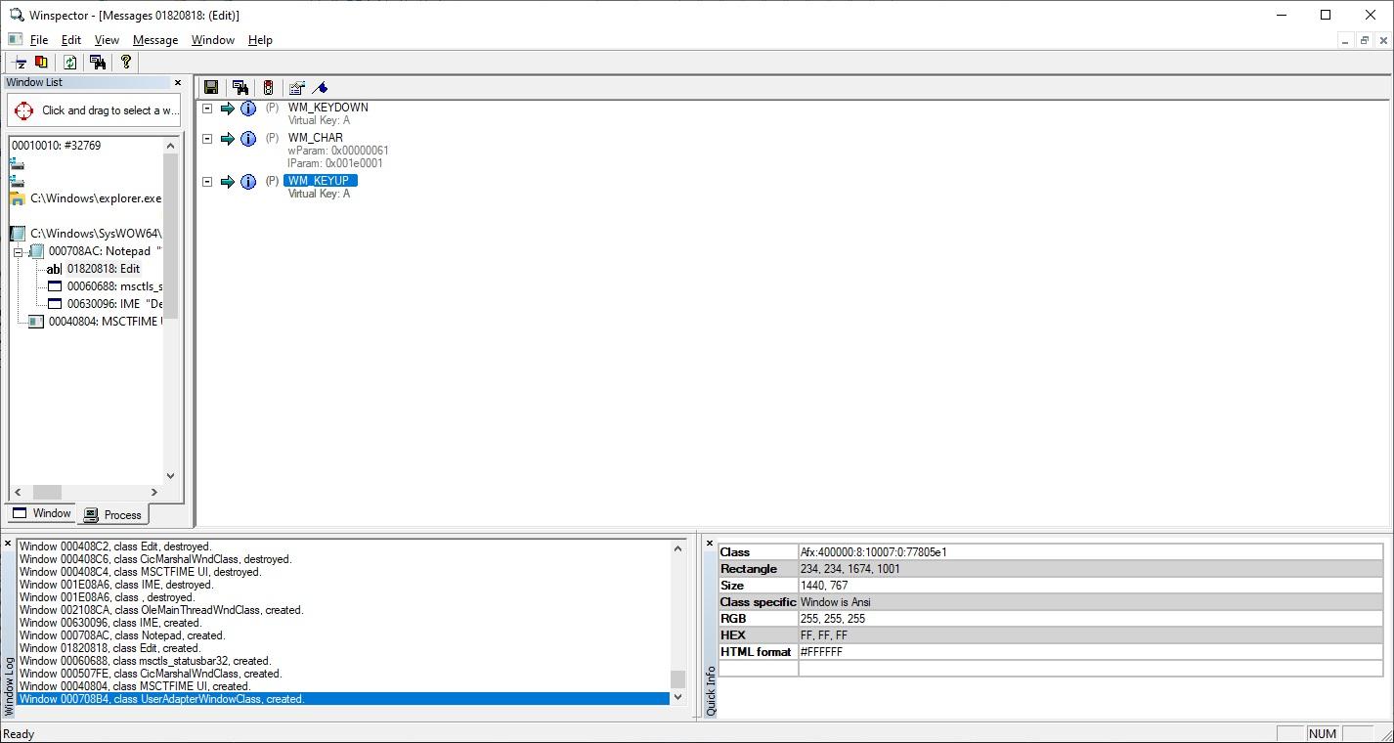Select the 01820818: Edit tree item
The image size is (1394, 743).
point(103,269)
